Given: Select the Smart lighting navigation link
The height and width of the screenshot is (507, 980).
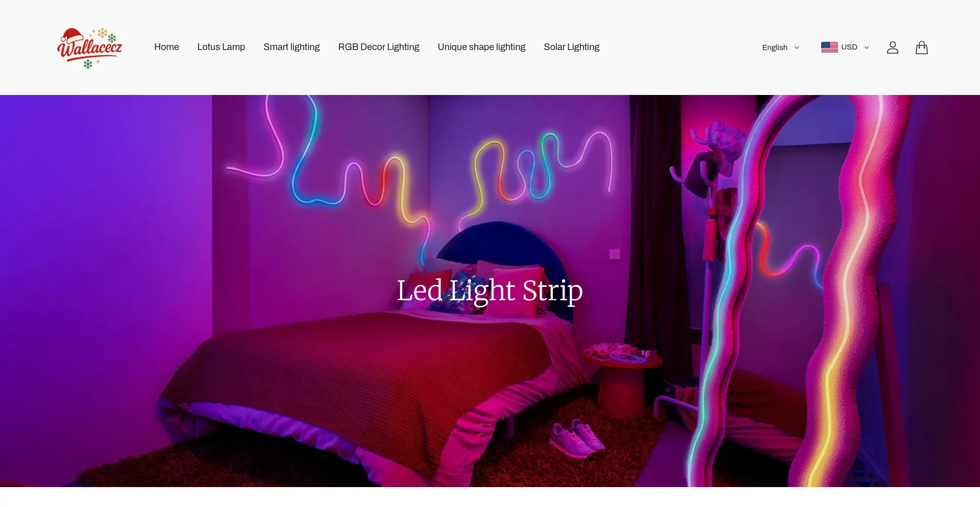Looking at the screenshot, I should coord(291,47).
